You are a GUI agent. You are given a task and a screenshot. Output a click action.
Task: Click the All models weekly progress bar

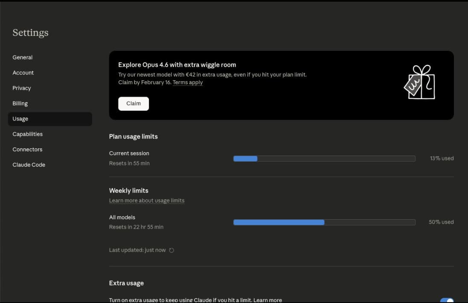point(324,222)
